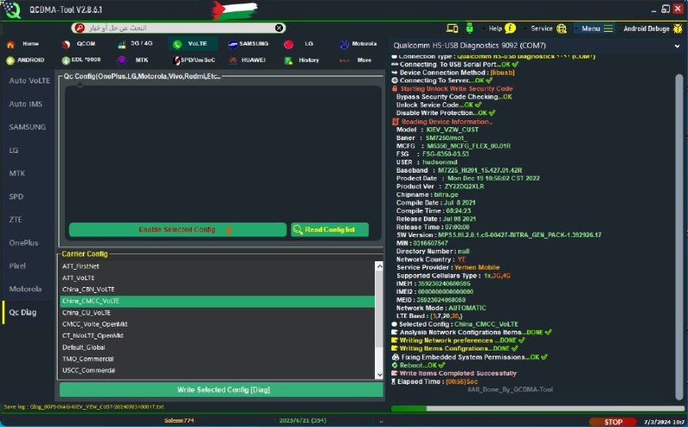The image size is (688, 427).
Task: Click the Saleem774 username in status bar
Action: tap(179, 420)
